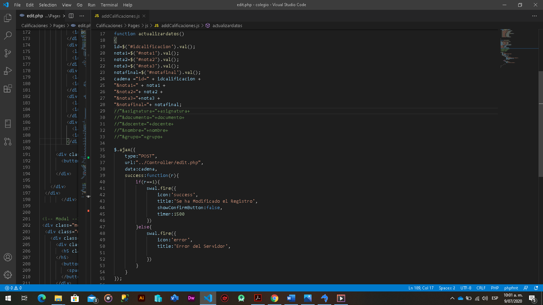Click Ln 189, Col 17 status item

tap(421, 288)
